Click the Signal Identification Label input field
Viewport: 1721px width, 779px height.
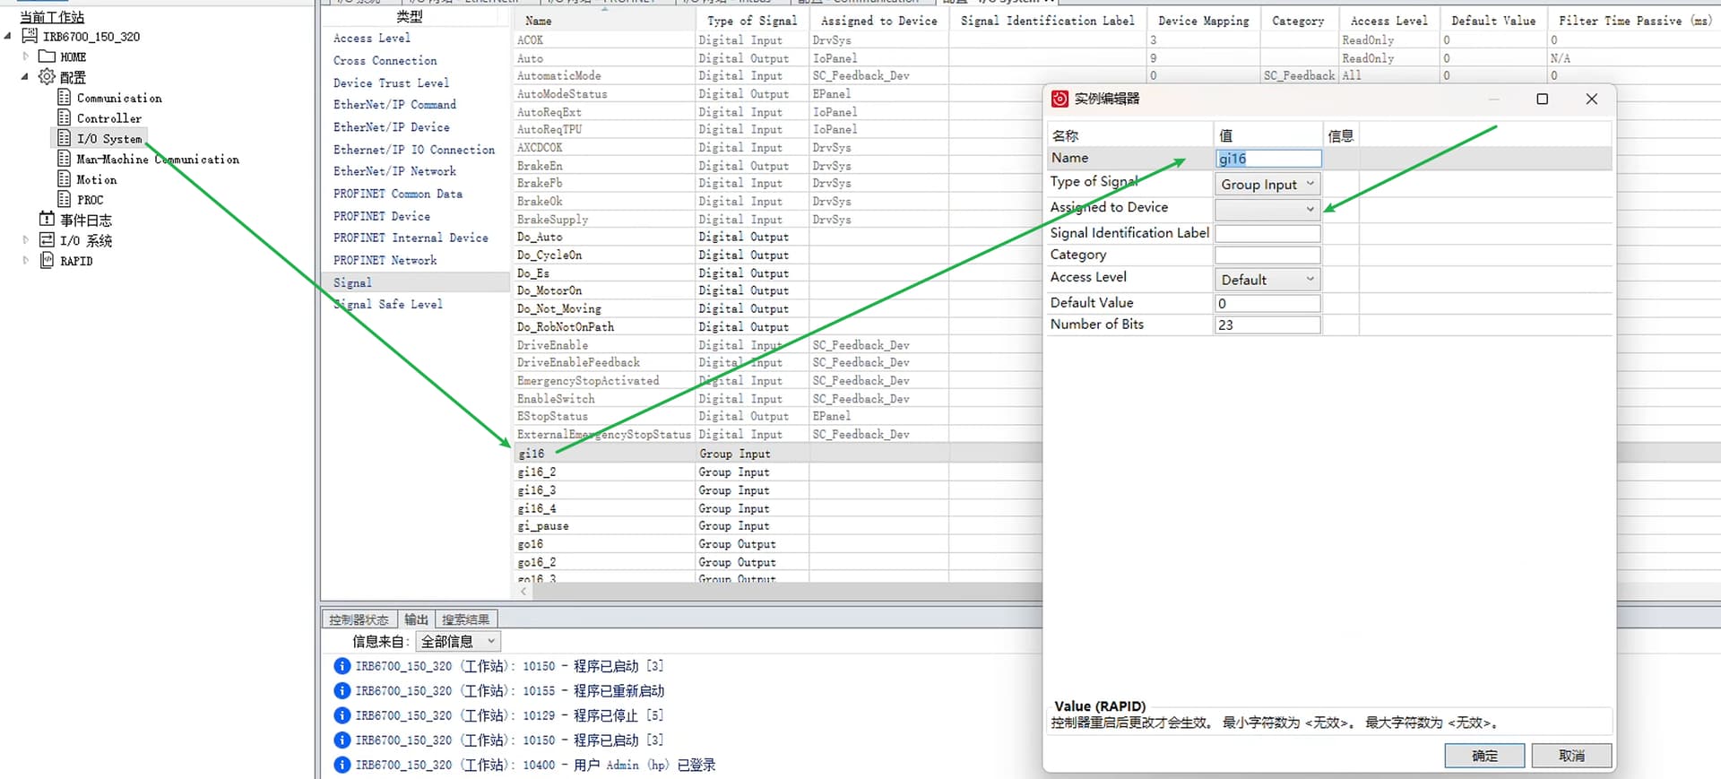(1267, 233)
